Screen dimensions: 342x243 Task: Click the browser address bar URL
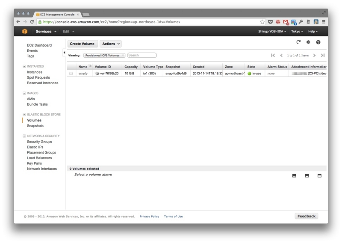point(112,22)
